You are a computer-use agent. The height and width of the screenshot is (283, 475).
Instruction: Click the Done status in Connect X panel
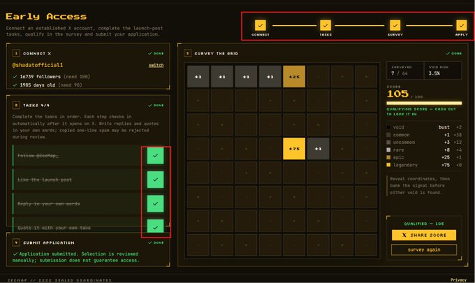pyautogui.click(x=156, y=53)
